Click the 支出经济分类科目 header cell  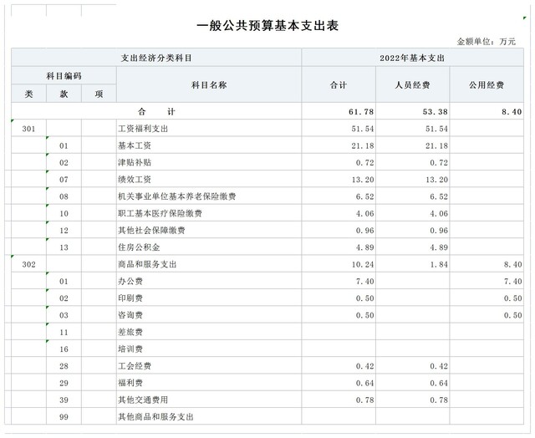pos(156,58)
